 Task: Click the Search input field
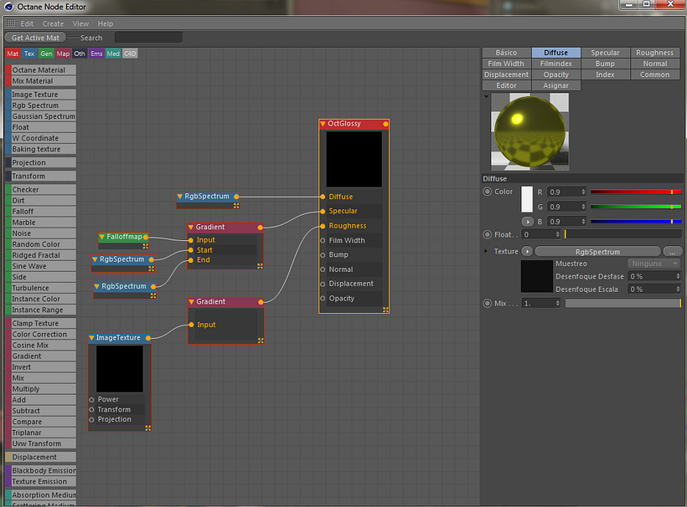click(148, 38)
